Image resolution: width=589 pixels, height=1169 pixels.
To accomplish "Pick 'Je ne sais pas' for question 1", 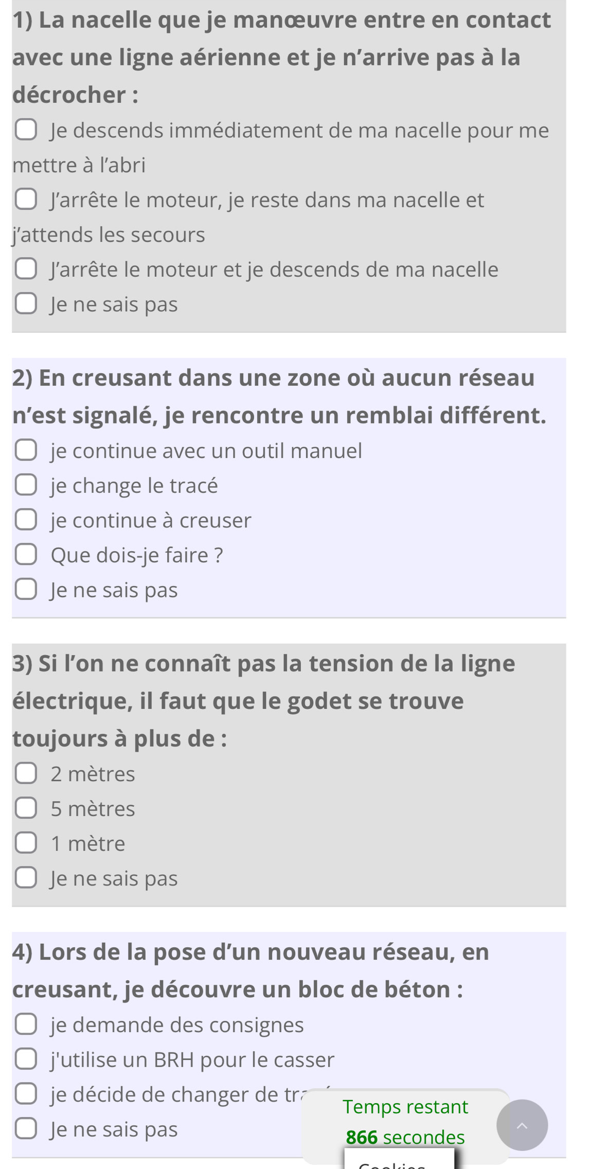I will point(26,305).
